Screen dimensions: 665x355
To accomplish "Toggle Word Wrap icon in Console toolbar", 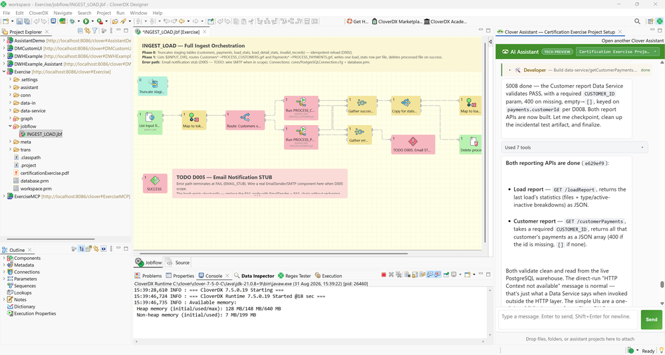I will pos(422,275).
